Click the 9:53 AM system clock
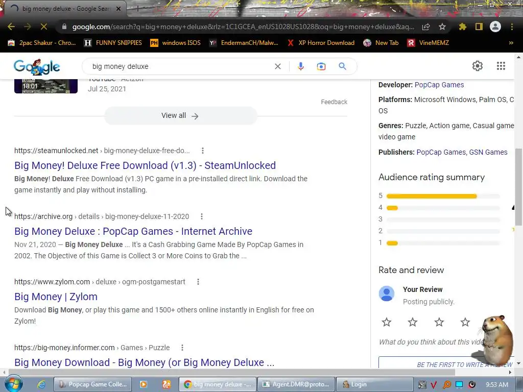 point(497,385)
